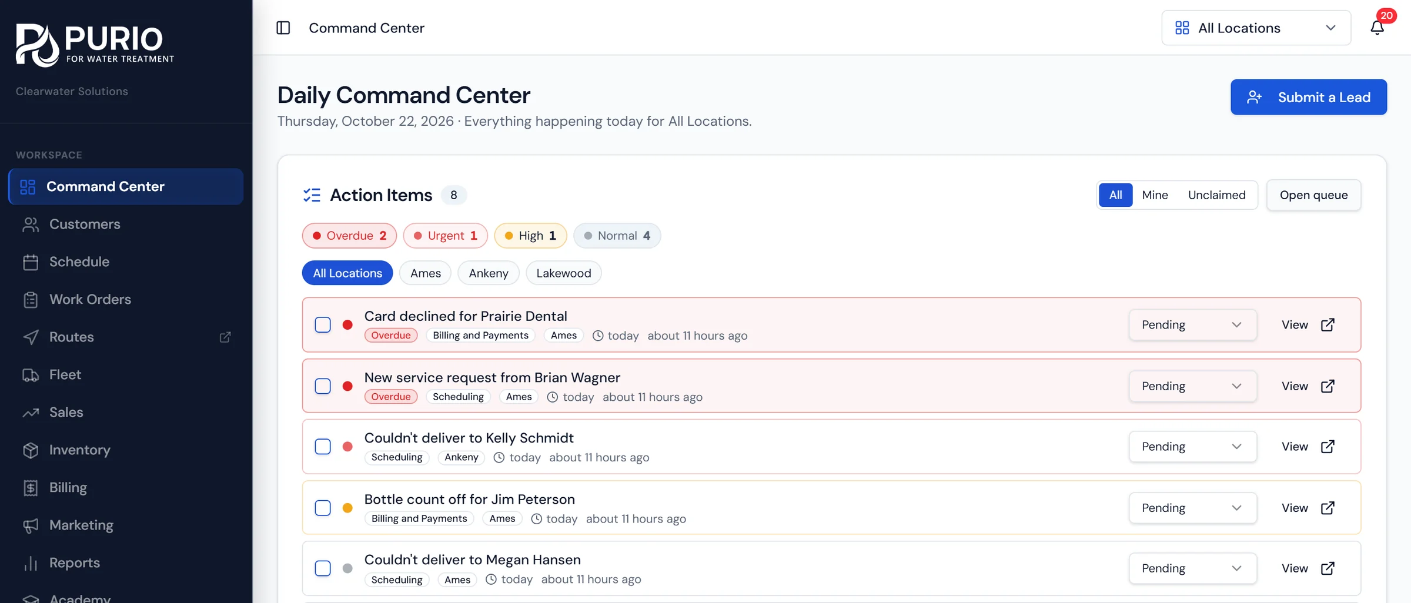
Task: Click the Fleet truck icon
Action: point(31,375)
